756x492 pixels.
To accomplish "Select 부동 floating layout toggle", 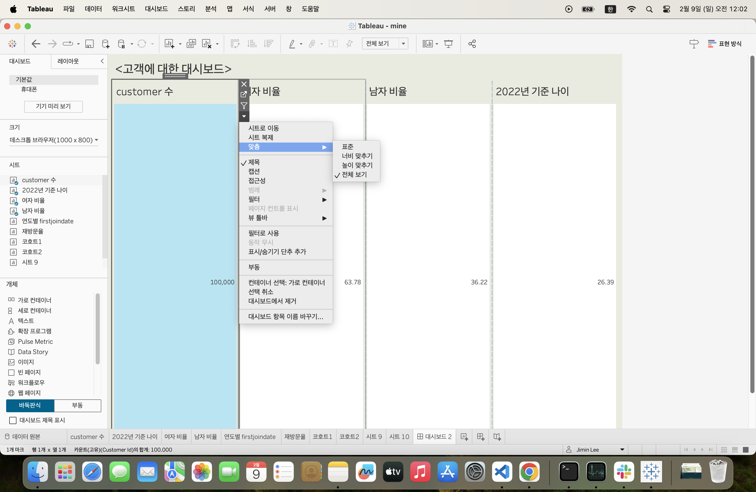I will click(x=77, y=405).
